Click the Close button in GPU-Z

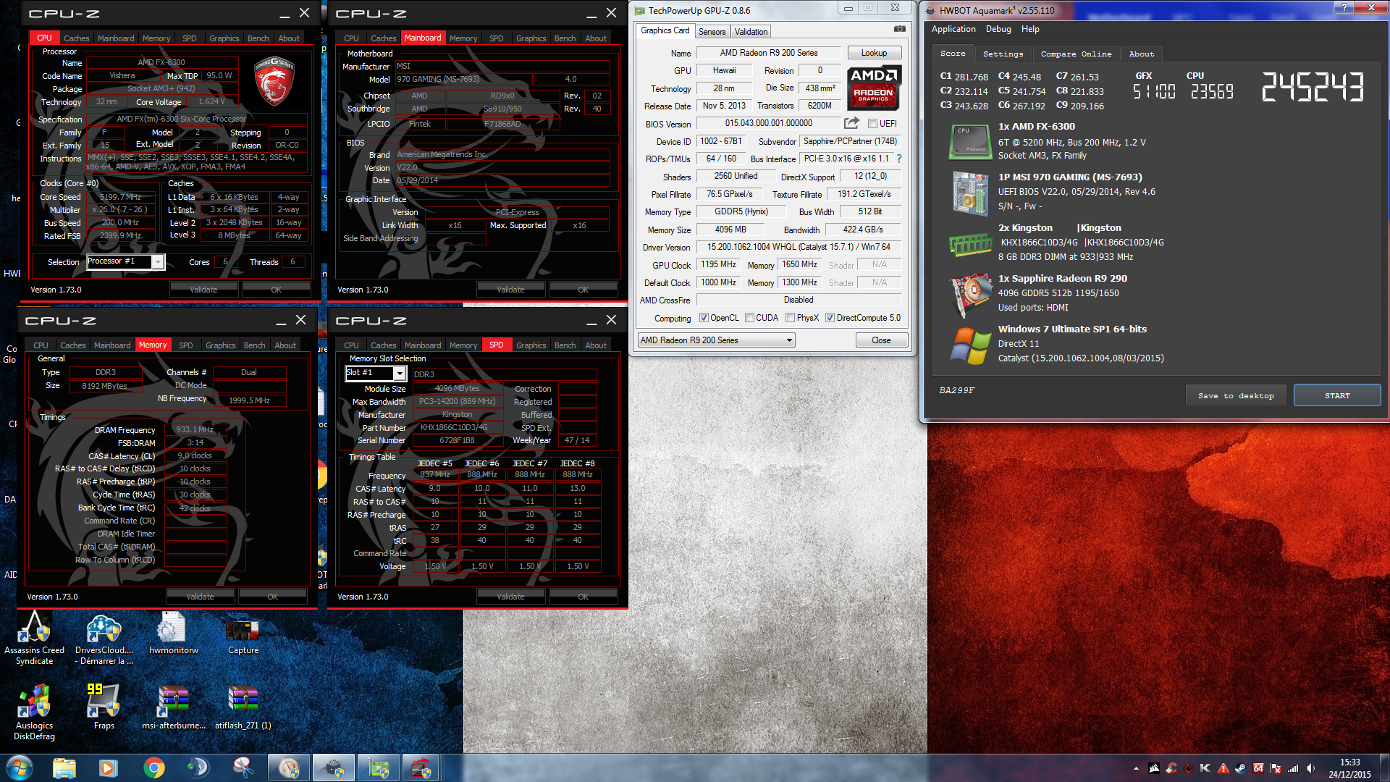(x=881, y=340)
